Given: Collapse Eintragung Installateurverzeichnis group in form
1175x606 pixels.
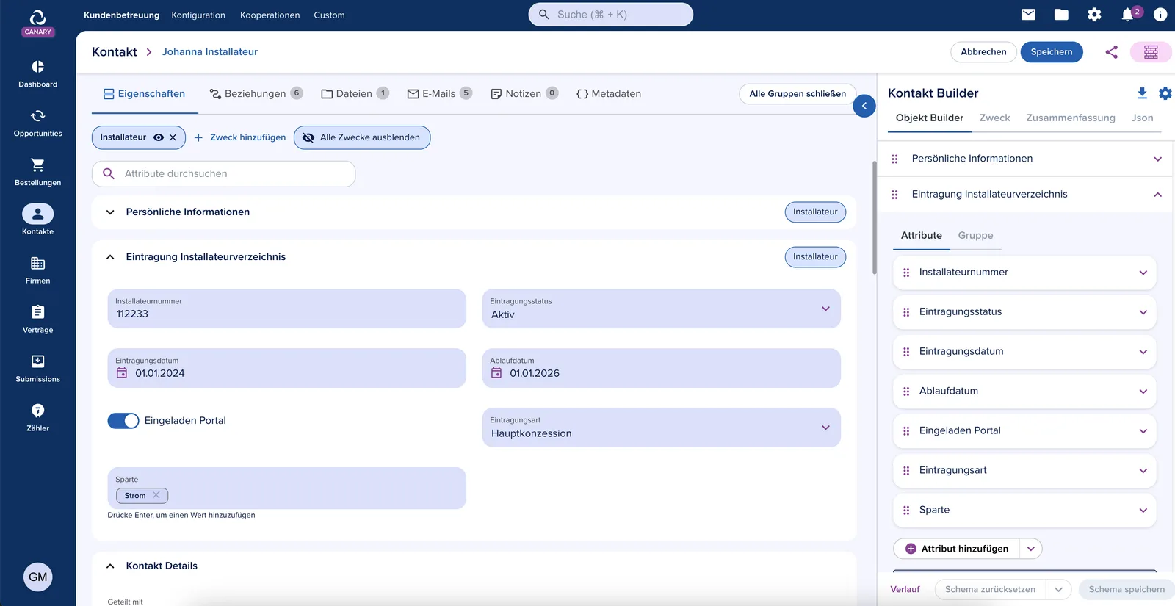Looking at the screenshot, I should [x=110, y=257].
